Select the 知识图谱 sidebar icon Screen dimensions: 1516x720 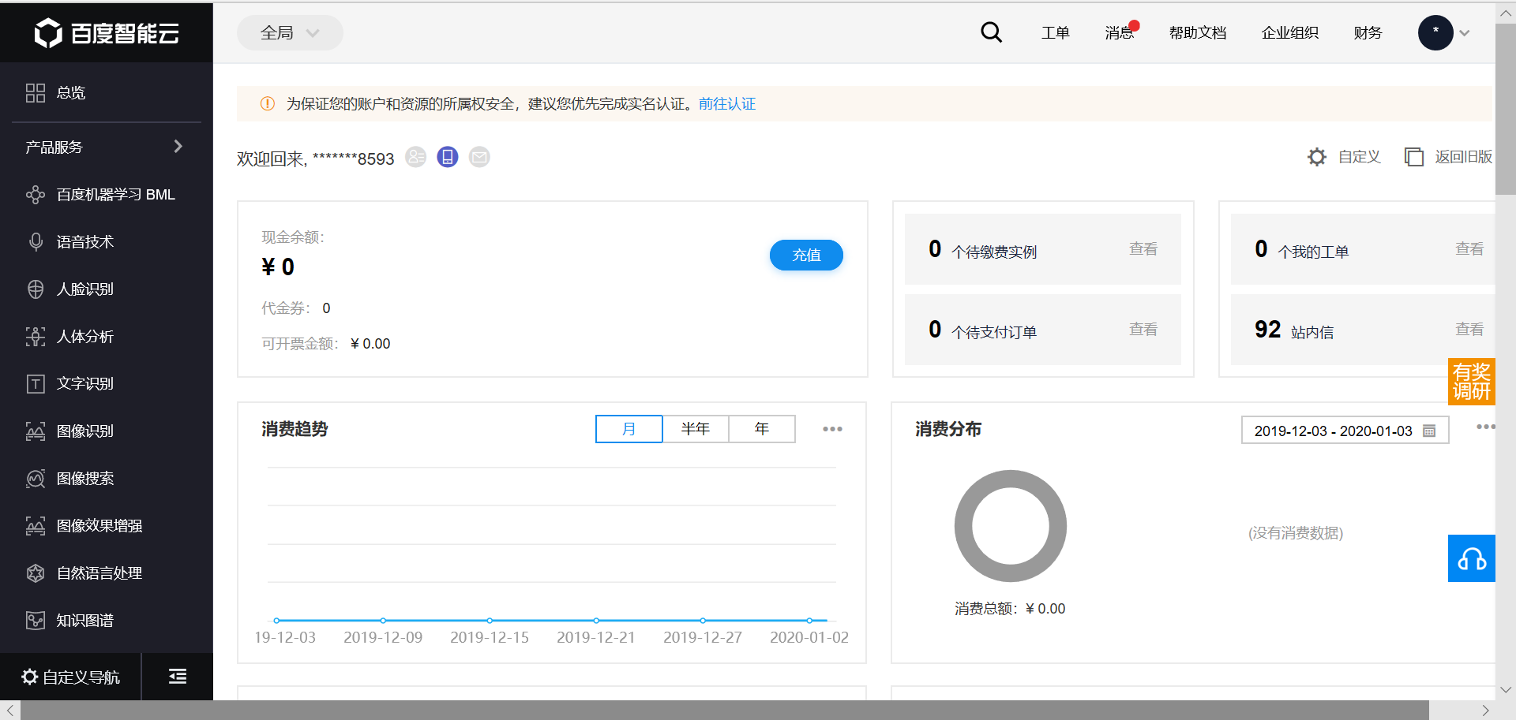point(36,620)
